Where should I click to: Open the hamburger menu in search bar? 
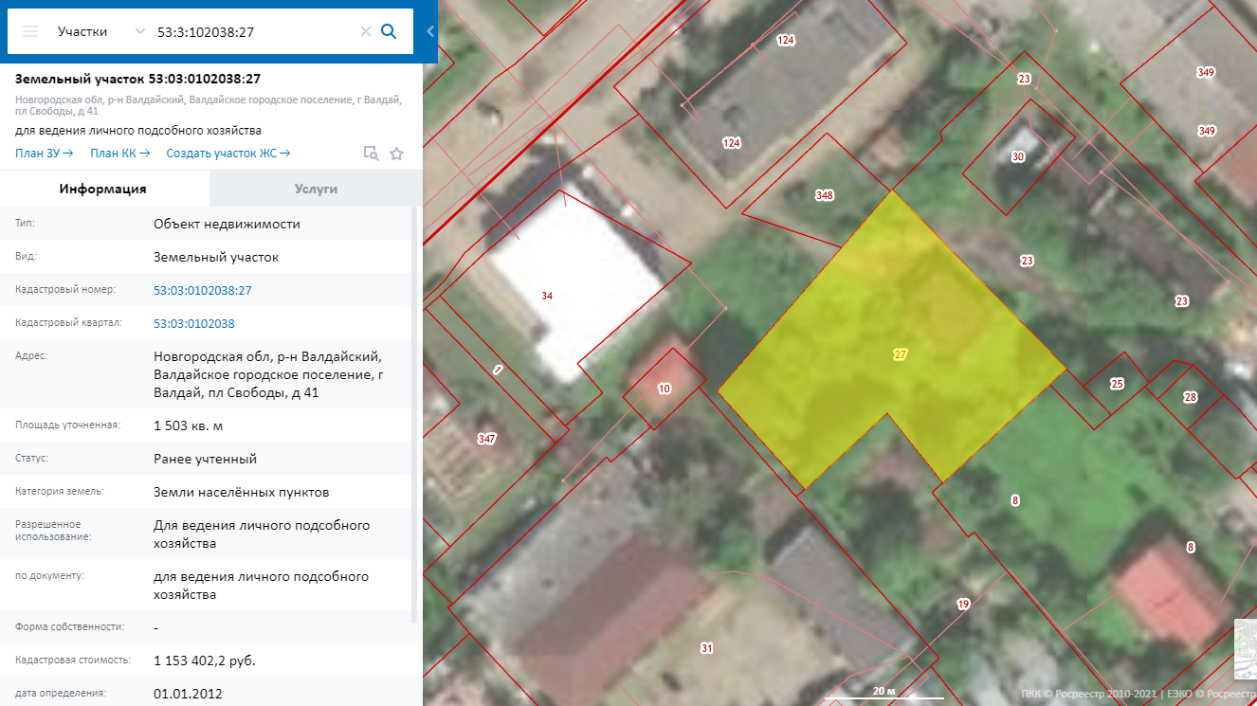[30, 31]
